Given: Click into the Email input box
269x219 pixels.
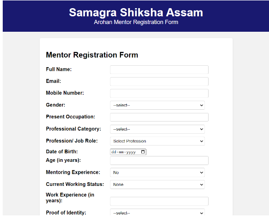Looking at the screenshot, I should click(159, 82).
